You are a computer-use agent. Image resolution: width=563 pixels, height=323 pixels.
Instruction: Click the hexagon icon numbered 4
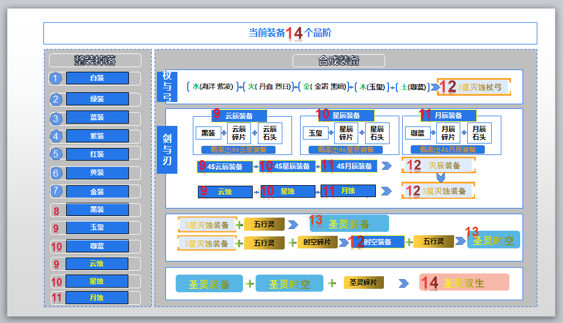56,136
